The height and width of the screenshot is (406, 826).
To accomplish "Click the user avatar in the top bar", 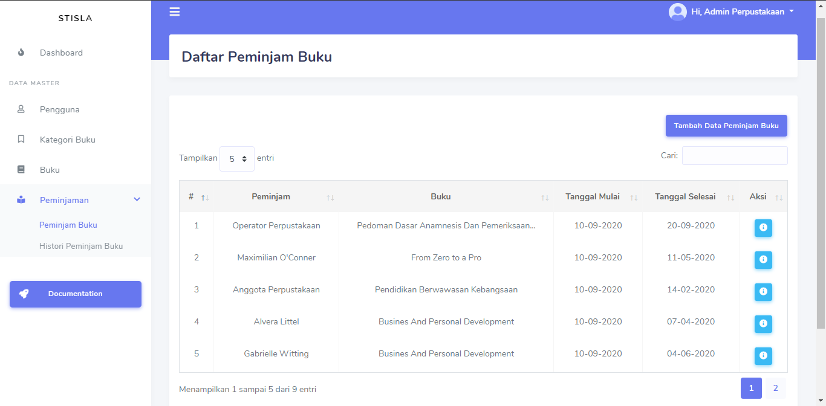I will point(677,11).
